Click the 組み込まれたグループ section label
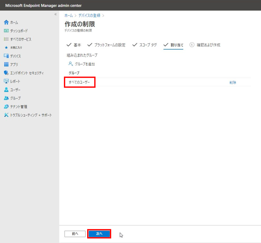261x243 pixels. [82, 55]
